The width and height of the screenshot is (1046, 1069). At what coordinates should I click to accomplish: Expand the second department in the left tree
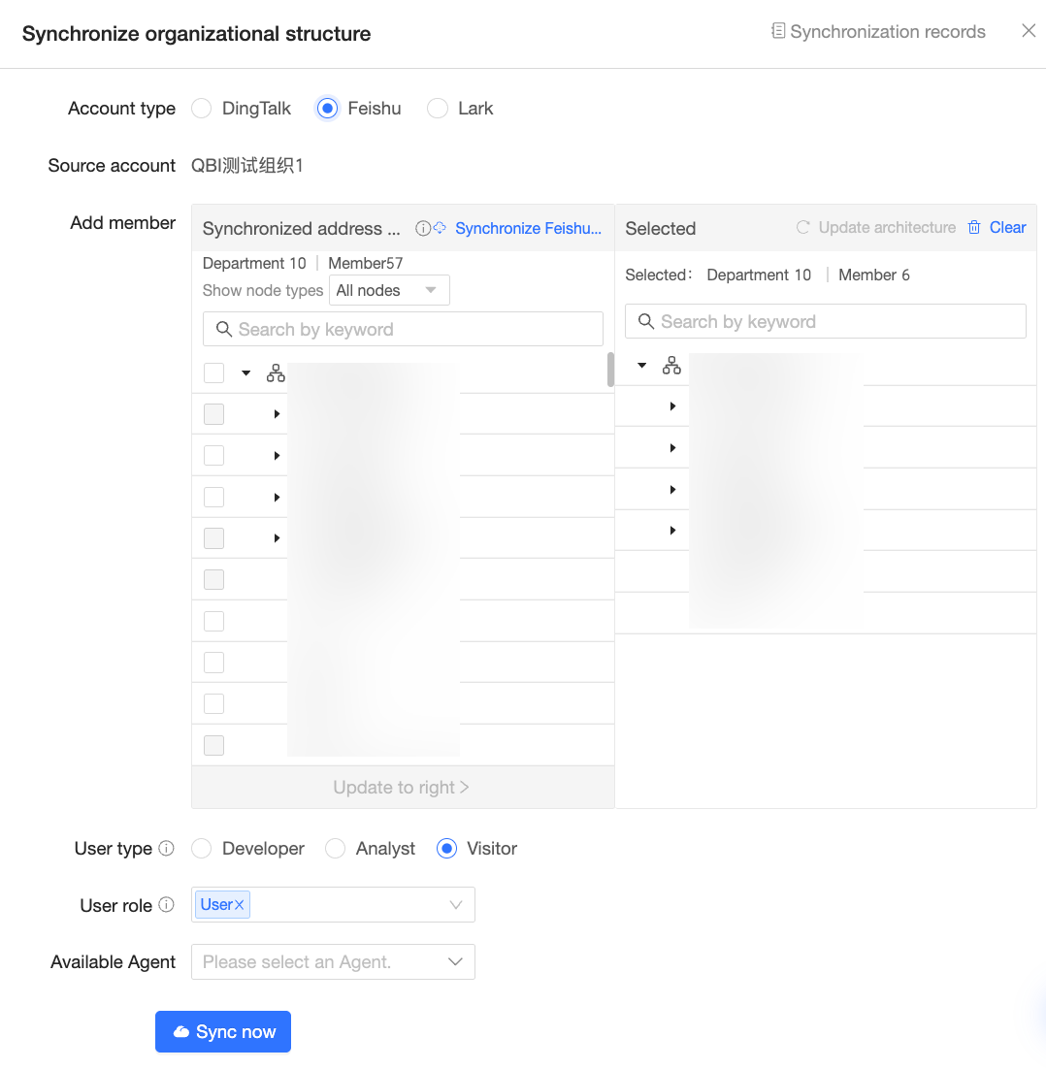pyautogui.click(x=277, y=455)
